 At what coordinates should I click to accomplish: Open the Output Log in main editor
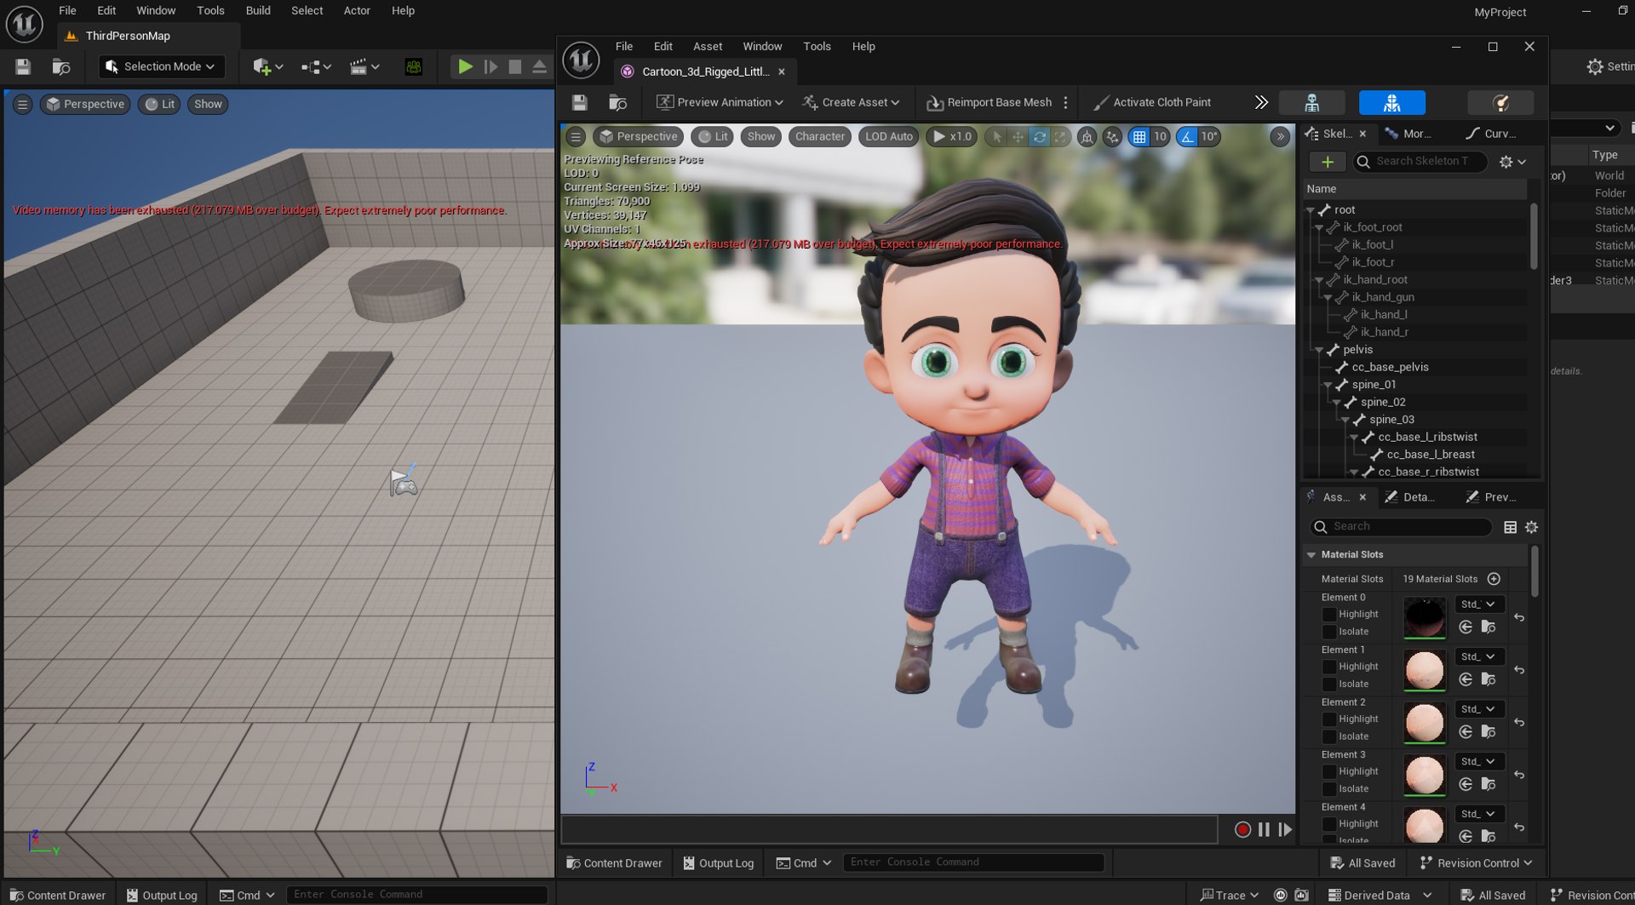pyautogui.click(x=162, y=896)
